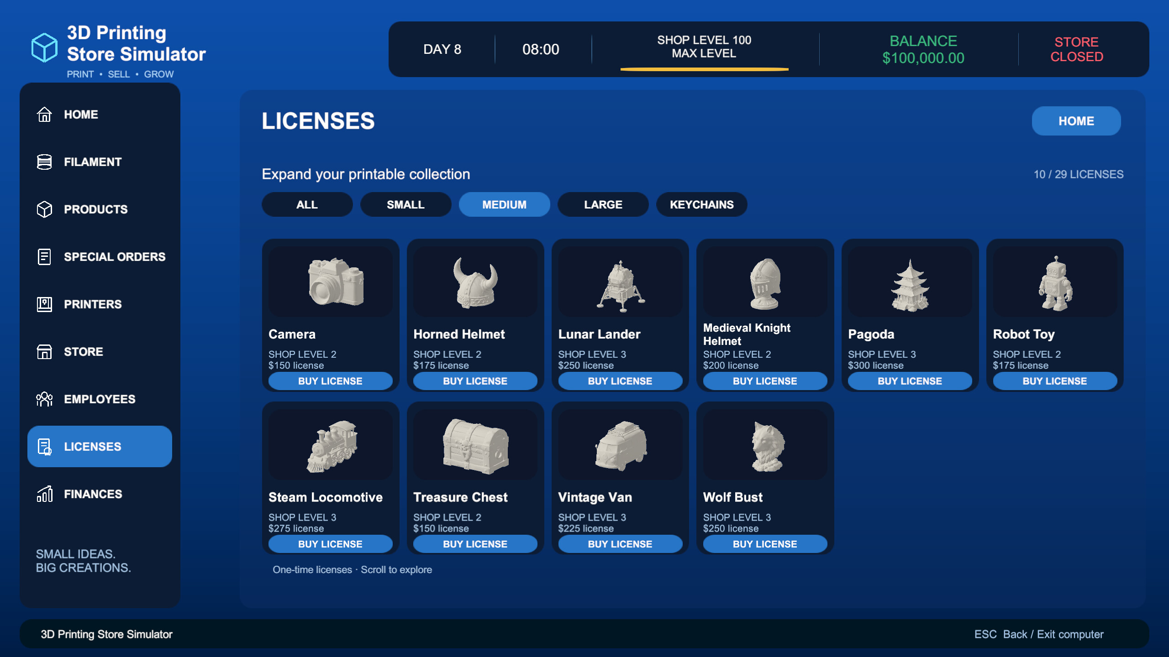Click the Printers icon in sidebar
Screen dimensions: 1169x657
pyautogui.click(x=44, y=304)
